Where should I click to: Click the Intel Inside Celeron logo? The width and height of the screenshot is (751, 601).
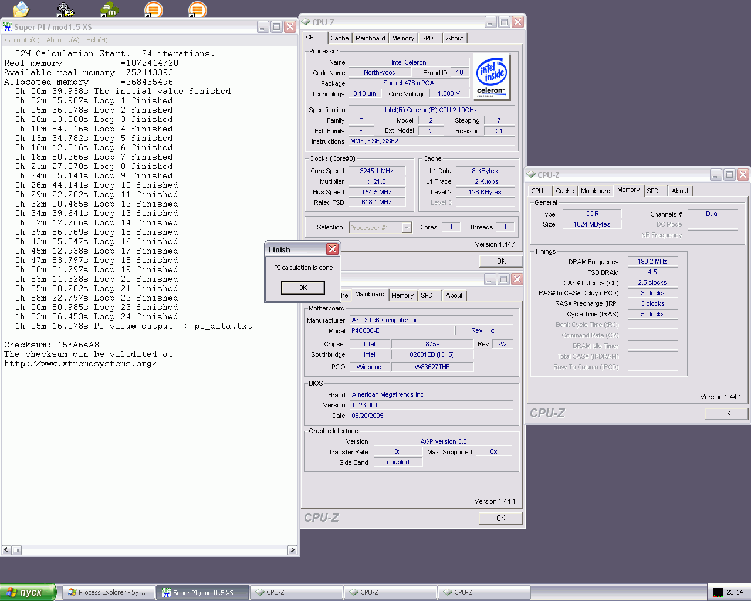pyautogui.click(x=492, y=77)
